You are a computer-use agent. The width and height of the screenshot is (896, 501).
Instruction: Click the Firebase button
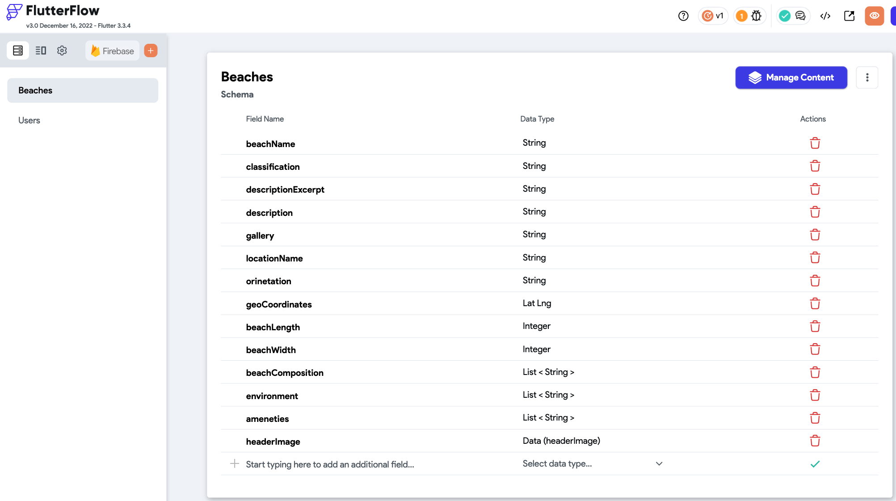[x=113, y=51]
